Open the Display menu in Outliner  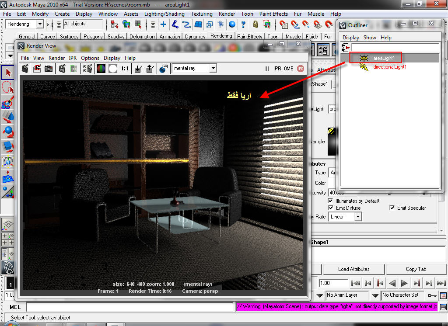click(x=350, y=38)
